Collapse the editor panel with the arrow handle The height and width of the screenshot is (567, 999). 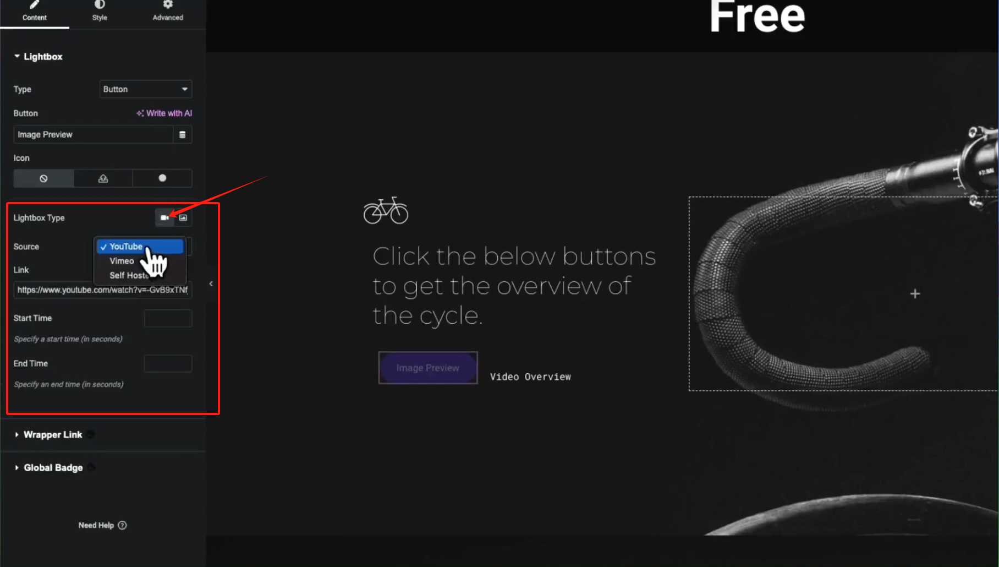[x=211, y=283]
